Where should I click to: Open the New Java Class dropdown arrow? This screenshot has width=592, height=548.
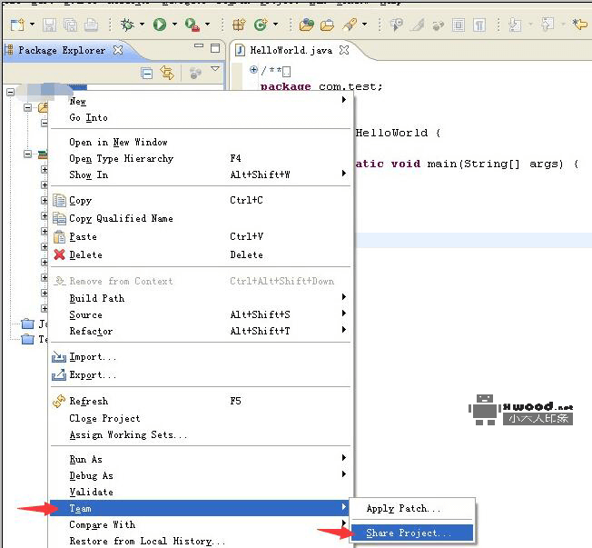[276, 25]
